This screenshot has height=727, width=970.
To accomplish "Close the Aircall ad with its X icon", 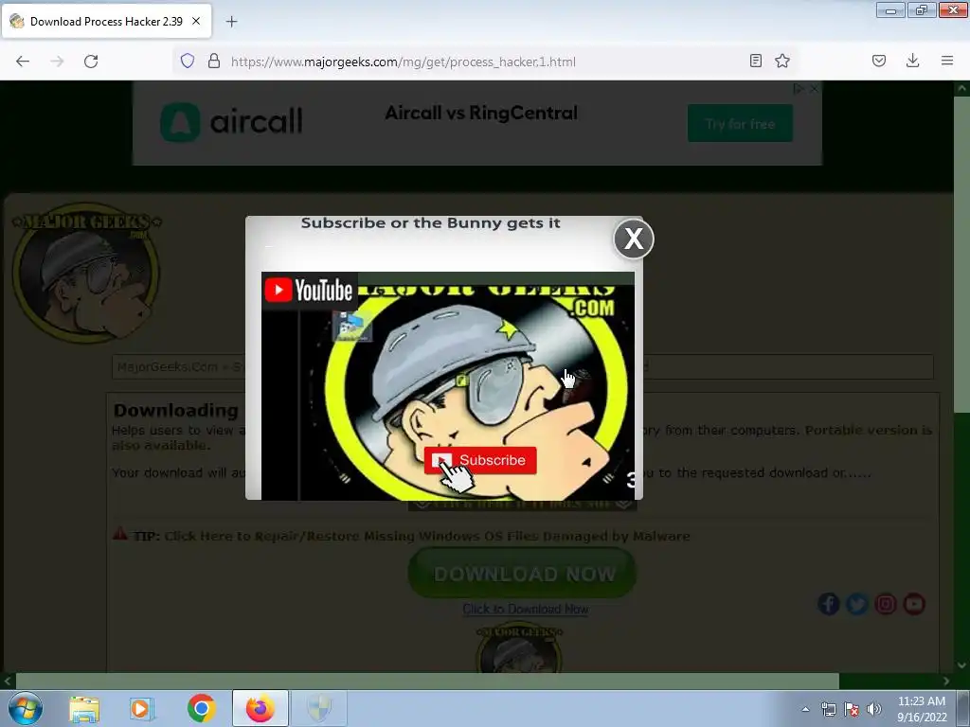I will 815,89.
